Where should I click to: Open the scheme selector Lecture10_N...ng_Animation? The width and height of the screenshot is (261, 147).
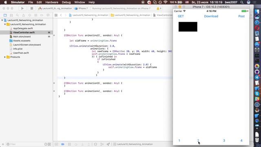55,8
